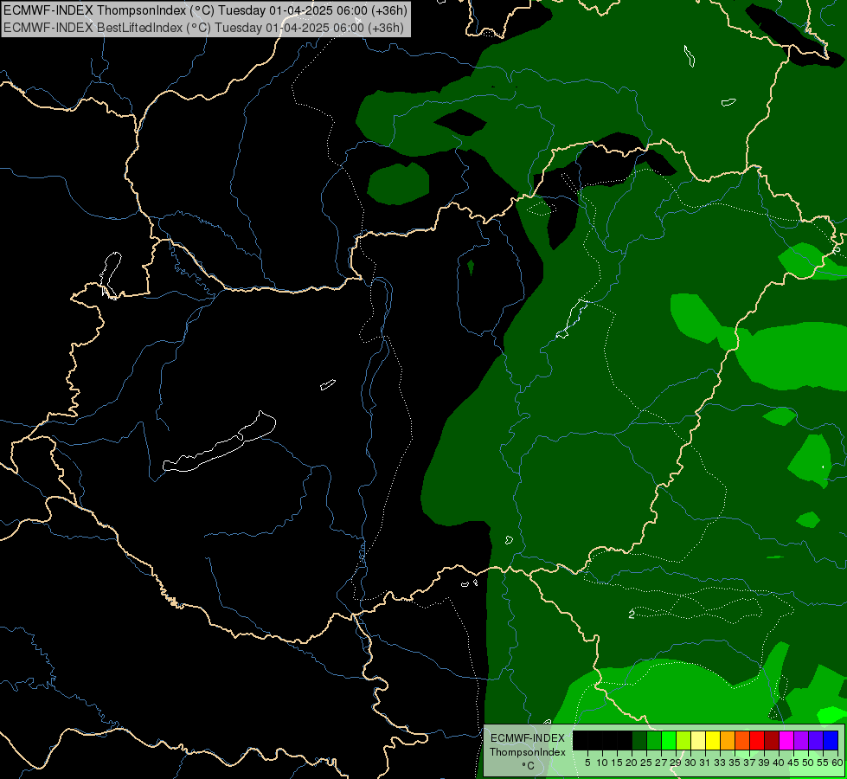Screen dimensions: 847x779
Task: Click legend tick label 27
Action: (661, 763)
